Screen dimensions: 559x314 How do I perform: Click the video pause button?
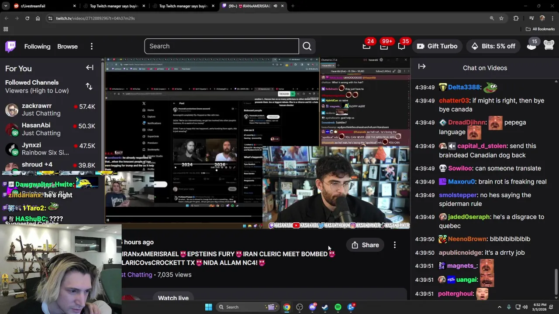coord(108,220)
